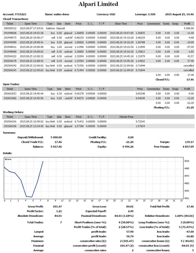
Task: Select open trade 292603682 usdchf
Action: [98, 98]
